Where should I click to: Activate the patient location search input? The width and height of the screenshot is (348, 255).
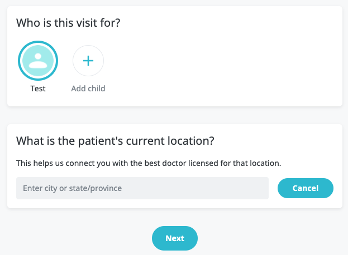(x=142, y=188)
